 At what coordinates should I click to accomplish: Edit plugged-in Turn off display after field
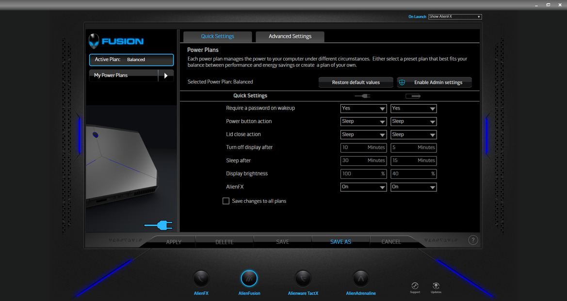tap(363, 147)
